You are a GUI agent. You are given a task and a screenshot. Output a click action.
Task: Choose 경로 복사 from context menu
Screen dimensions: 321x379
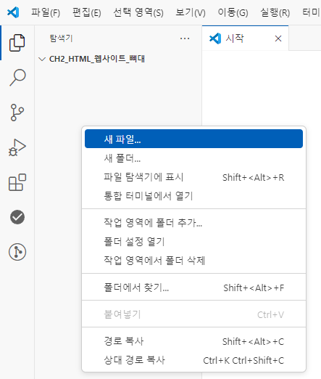(193, 341)
